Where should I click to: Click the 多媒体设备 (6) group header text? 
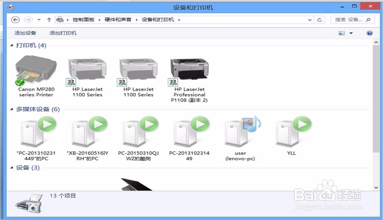point(38,109)
